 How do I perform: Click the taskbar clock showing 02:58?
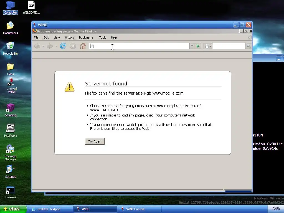pos(276,209)
